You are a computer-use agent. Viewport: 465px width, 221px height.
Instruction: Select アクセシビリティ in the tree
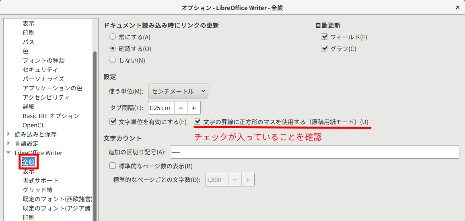click(46, 97)
